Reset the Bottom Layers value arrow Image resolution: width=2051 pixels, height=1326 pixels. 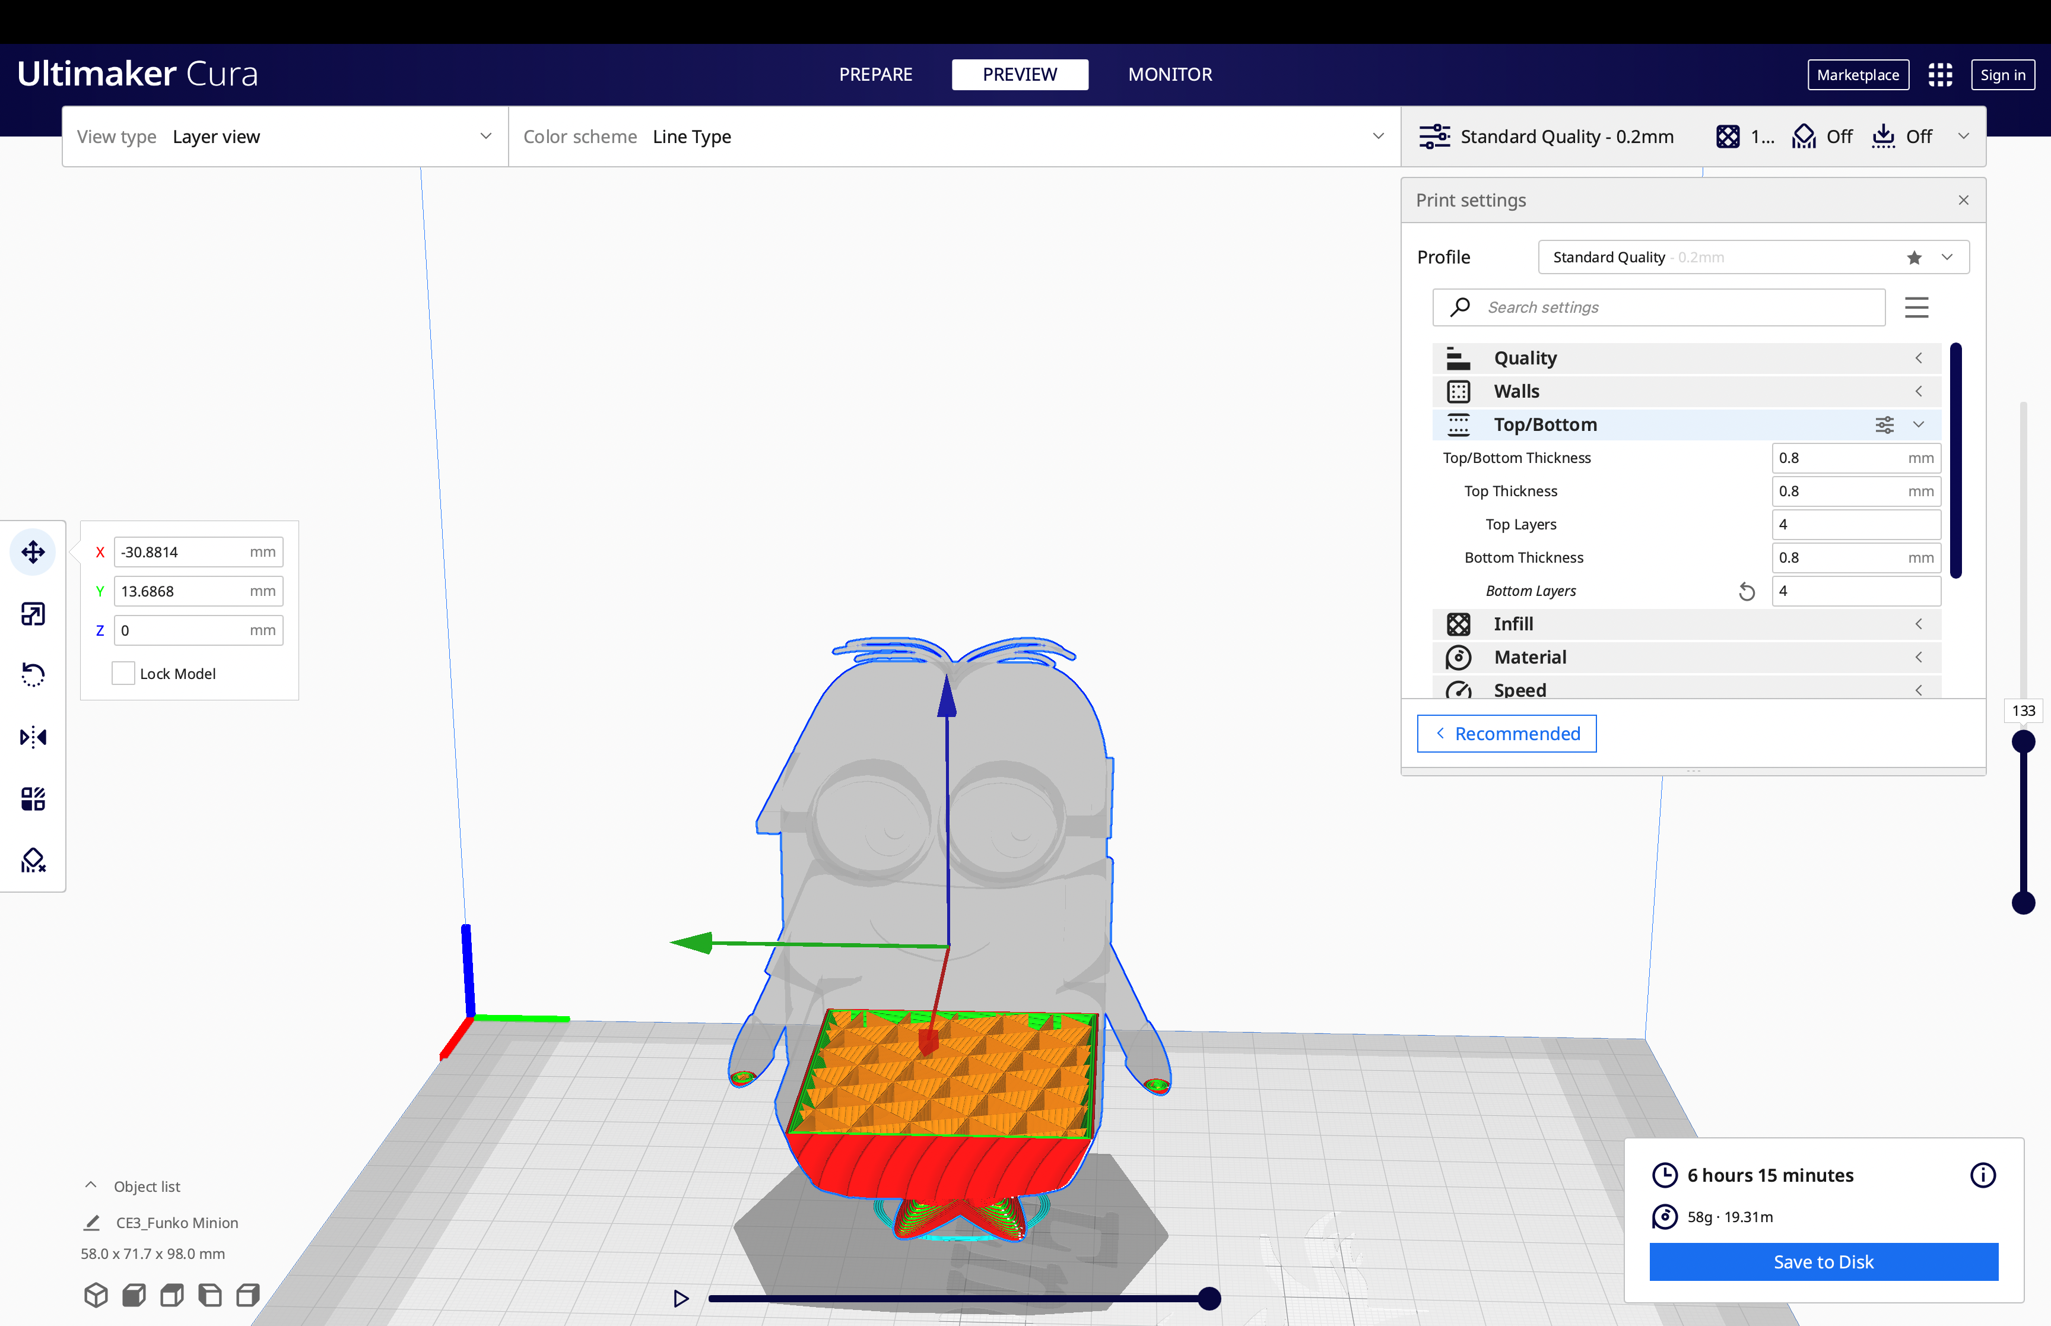pos(1747,592)
